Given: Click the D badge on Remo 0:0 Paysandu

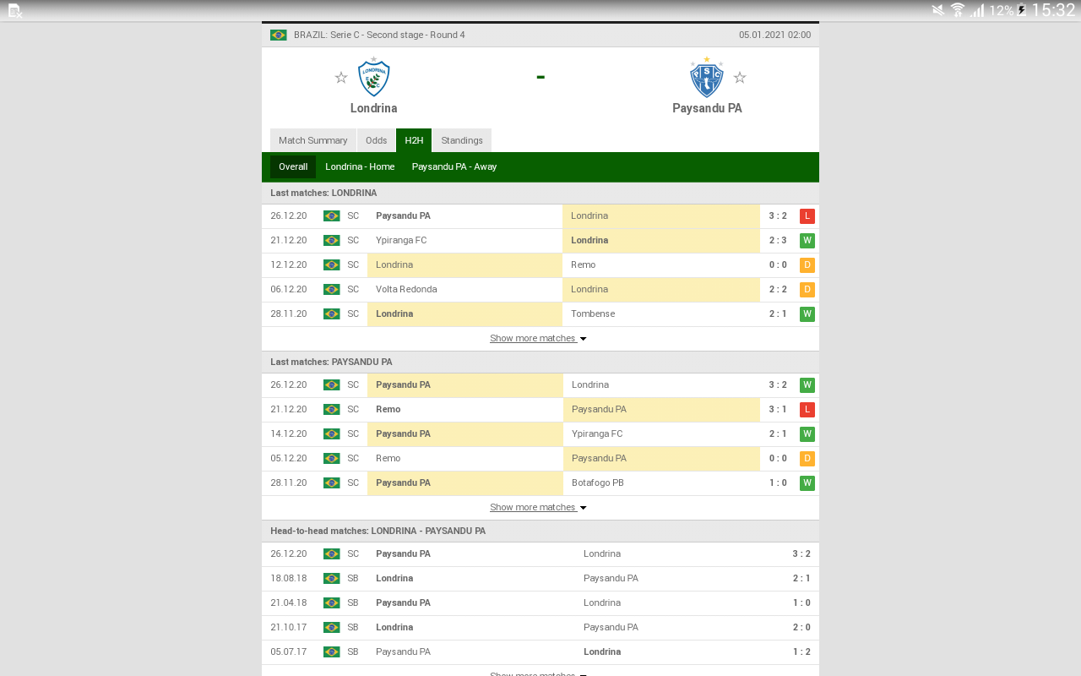Looking at the screenshot, I should click(807, 459).
